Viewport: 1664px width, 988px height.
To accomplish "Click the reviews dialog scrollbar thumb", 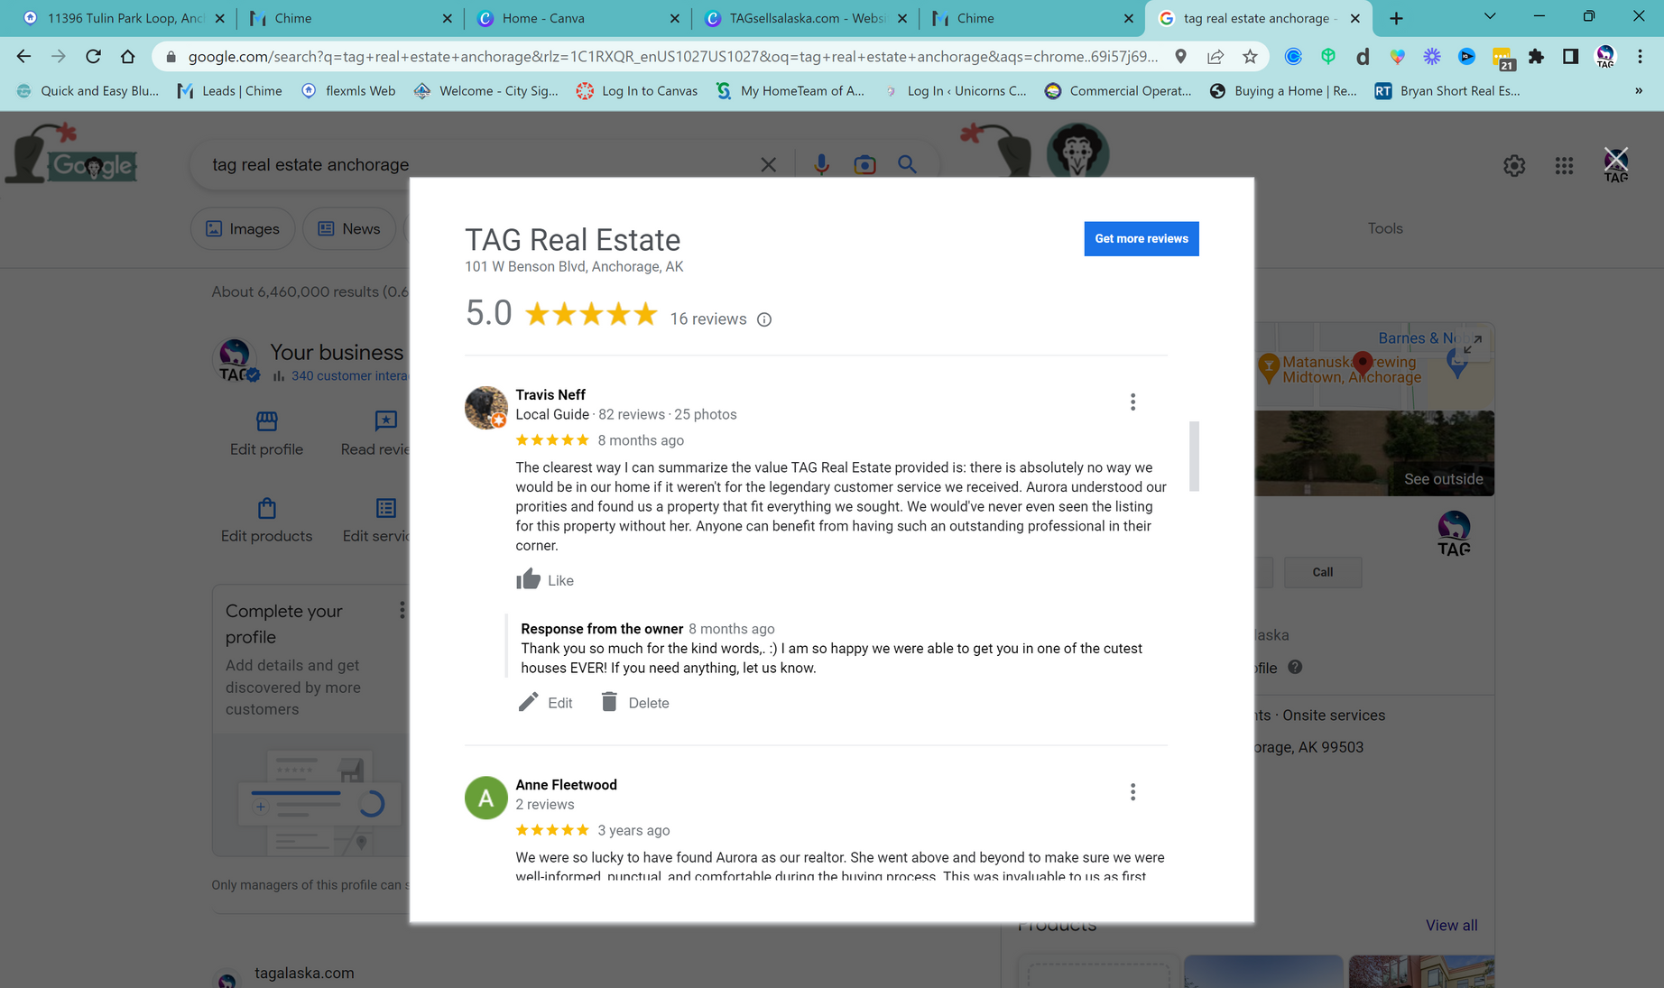I will tap(1194, 456).
